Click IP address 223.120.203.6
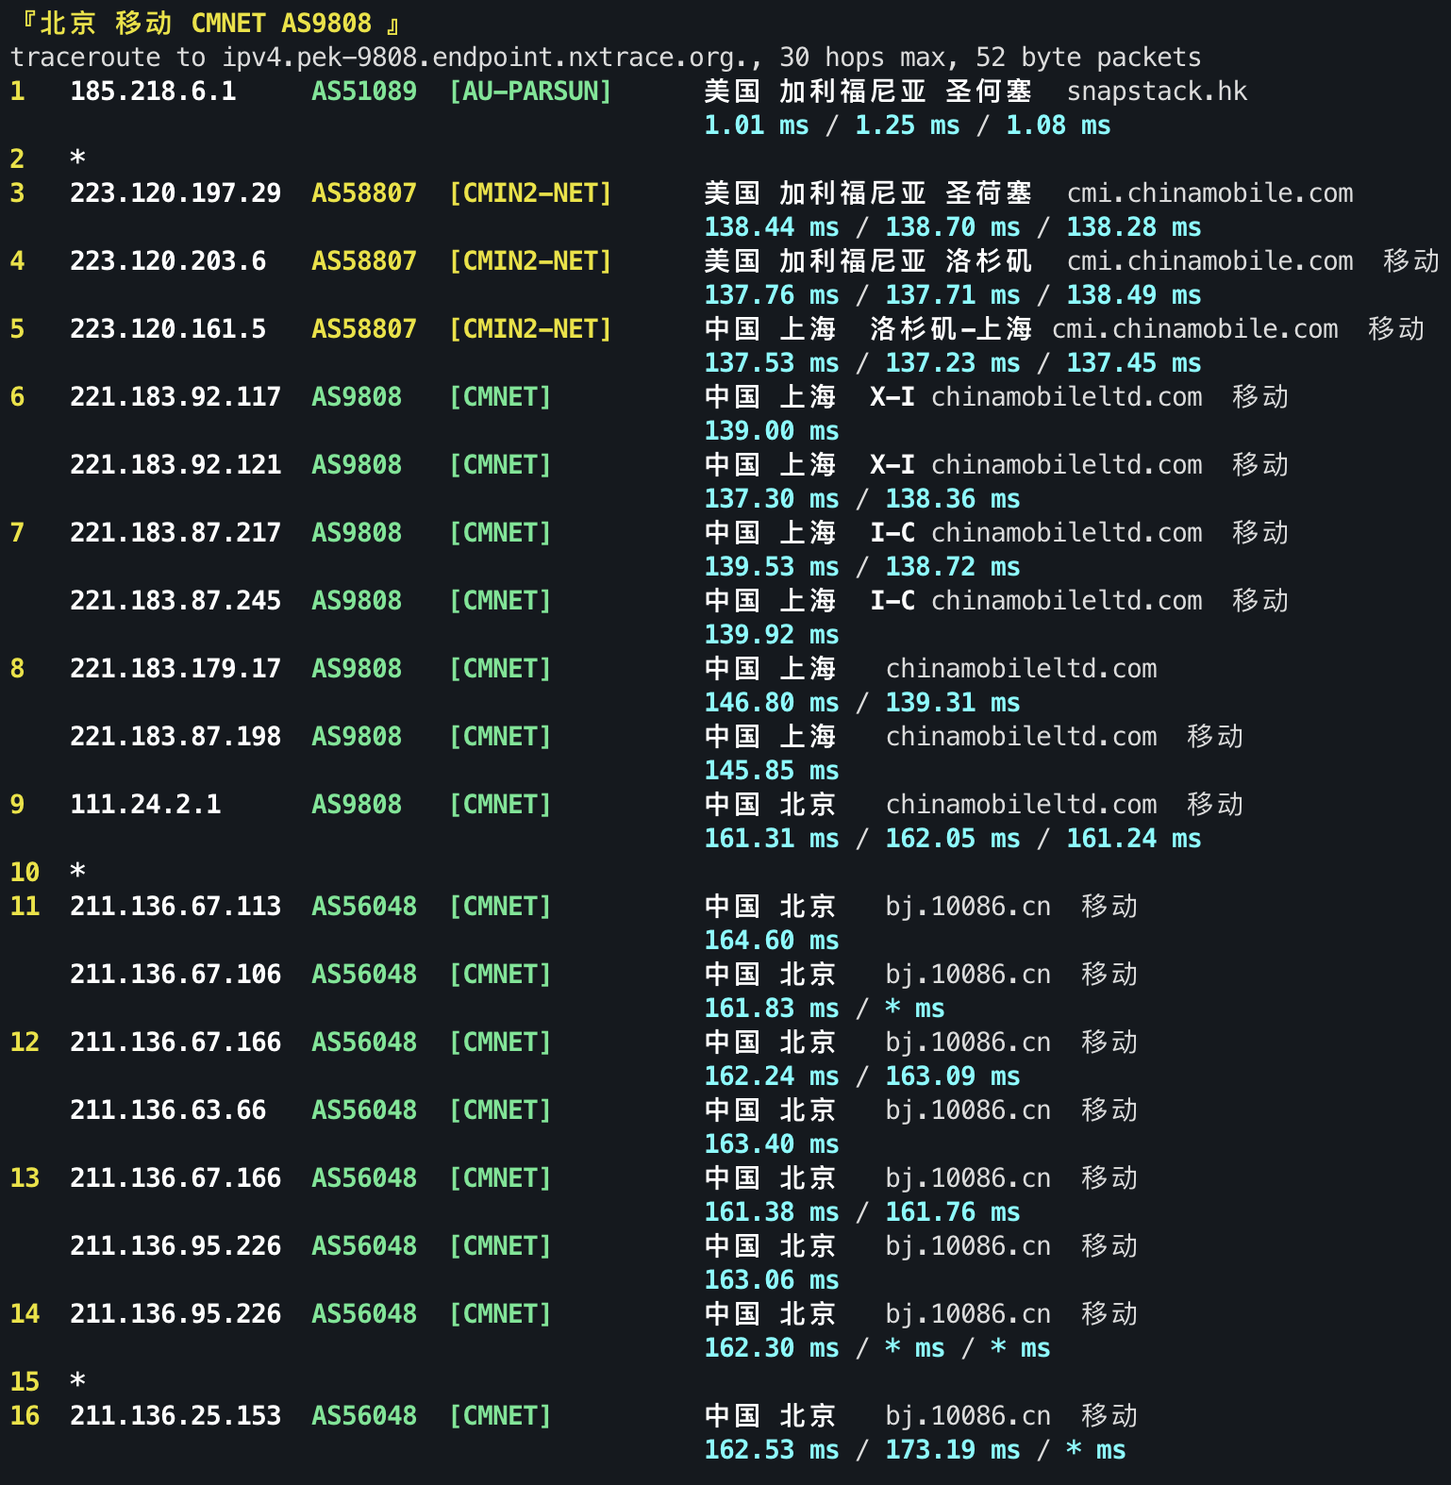 (168, 261)
